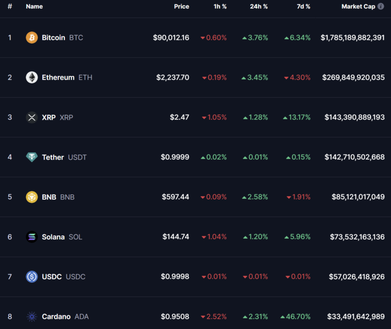391x329 pixels.
Task: Click the Solana logo icon
Action: click(x=32, y=237)
